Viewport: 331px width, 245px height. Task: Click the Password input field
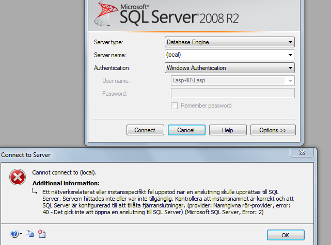232,93
